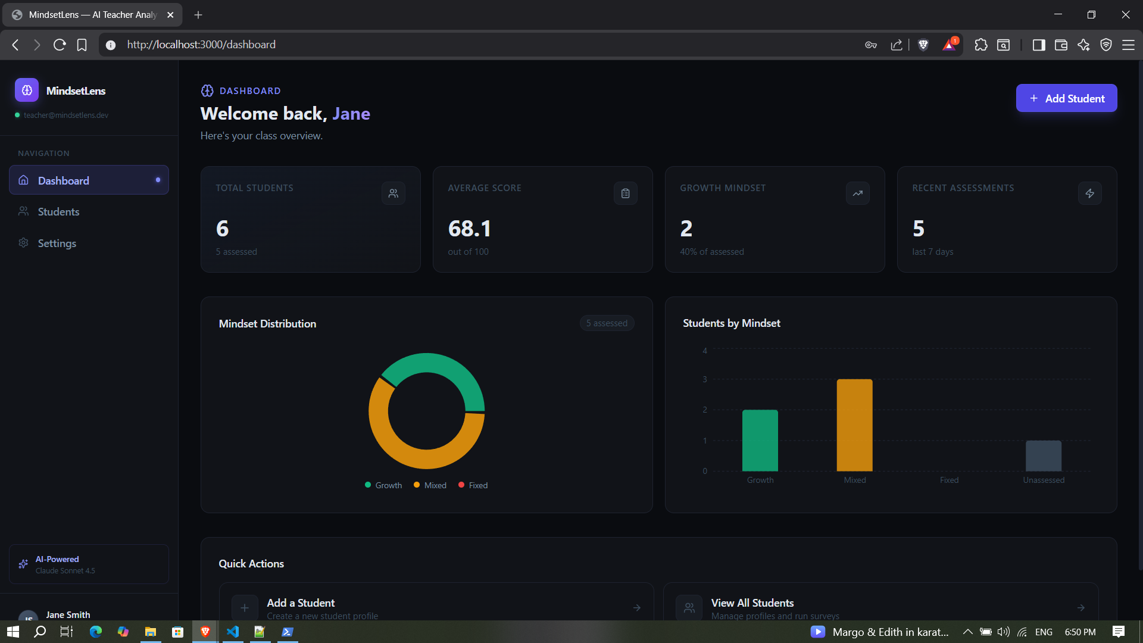Open browser extensions puzzle icon

pos(980,45)
